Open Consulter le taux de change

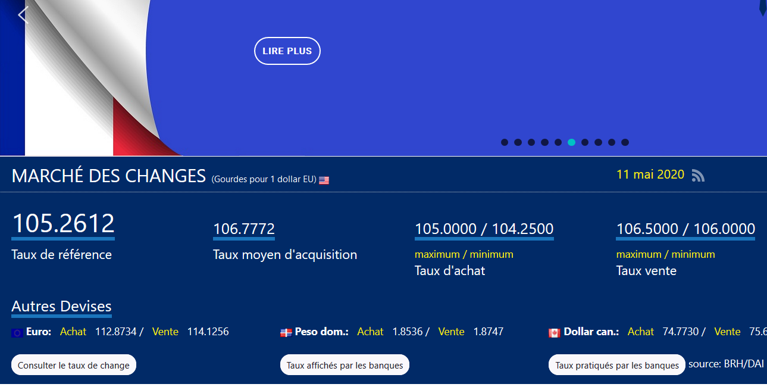74,365
